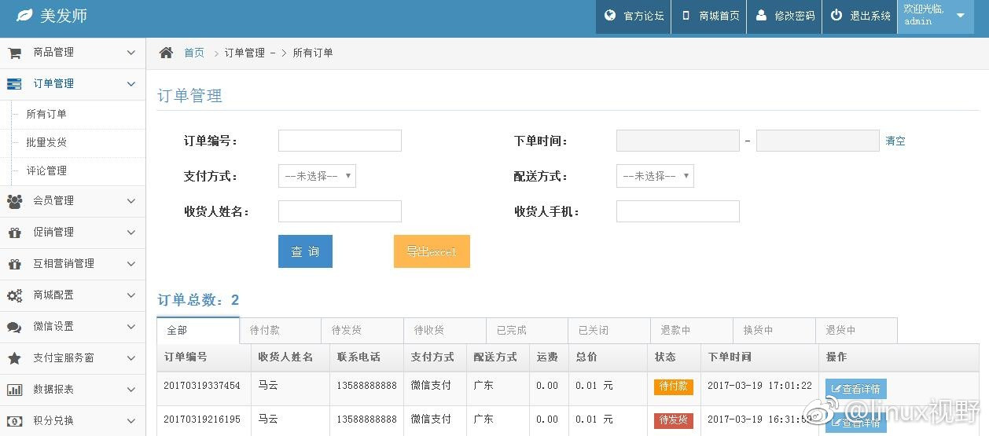The width and height of the screenshot is (989, 436).
Task: Expand the admin user menu arrow
Action: 960,16
